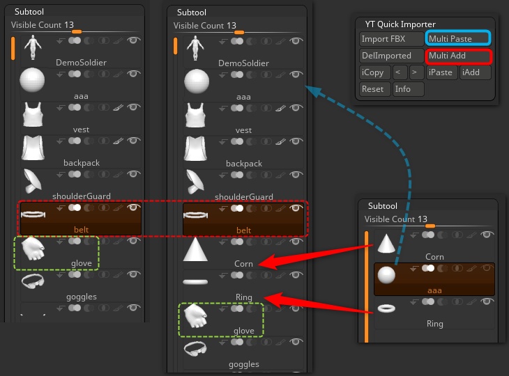Image resolution: width=509 pixels, height=376 pixels.
Task: Click the DelImported button
Action: pyautogui.click(x=391, y=56)
